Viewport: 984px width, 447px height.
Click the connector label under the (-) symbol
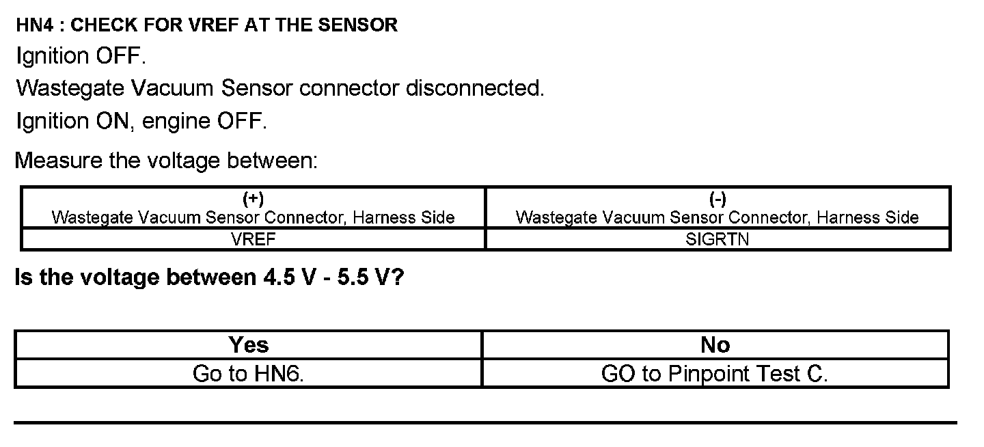[717, 217]
